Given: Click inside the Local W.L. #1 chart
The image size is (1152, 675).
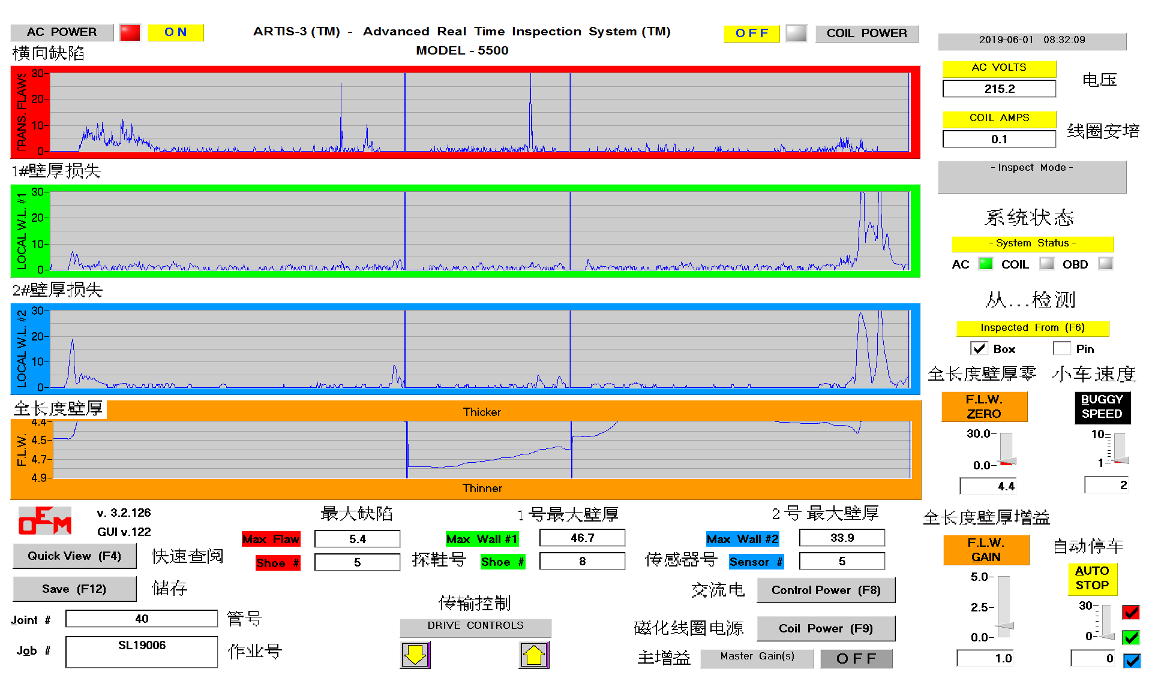Looking at the screenshot, I should tap(480, 231).
